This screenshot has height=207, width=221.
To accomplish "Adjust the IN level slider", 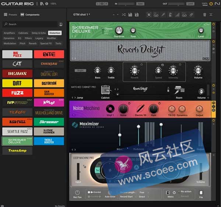I will [126, 4].
